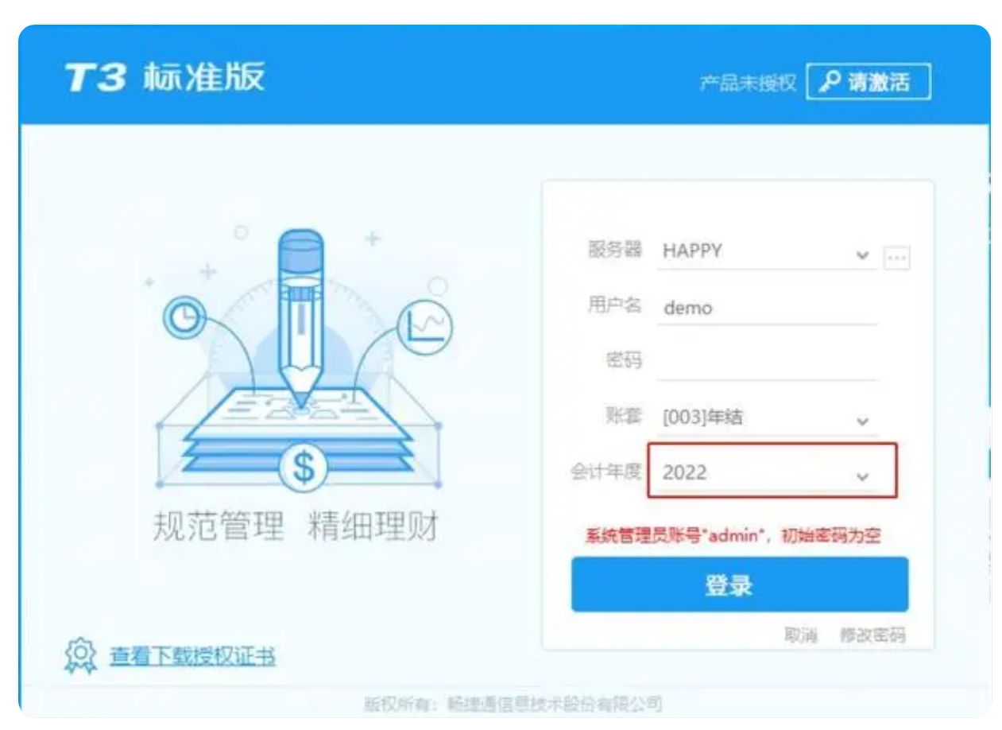Click the server browse ellipsis button
1002x730 pixels.
click(897, 258)
